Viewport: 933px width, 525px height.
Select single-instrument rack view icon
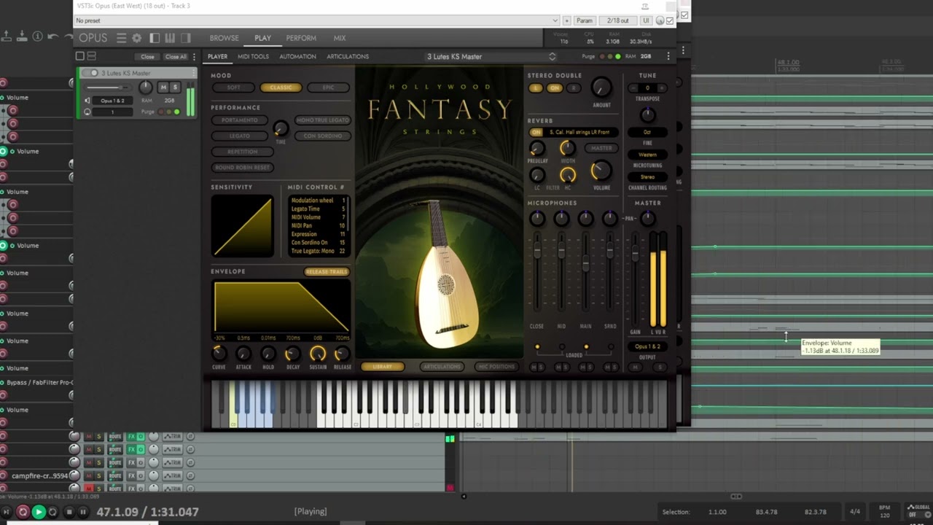80,56
